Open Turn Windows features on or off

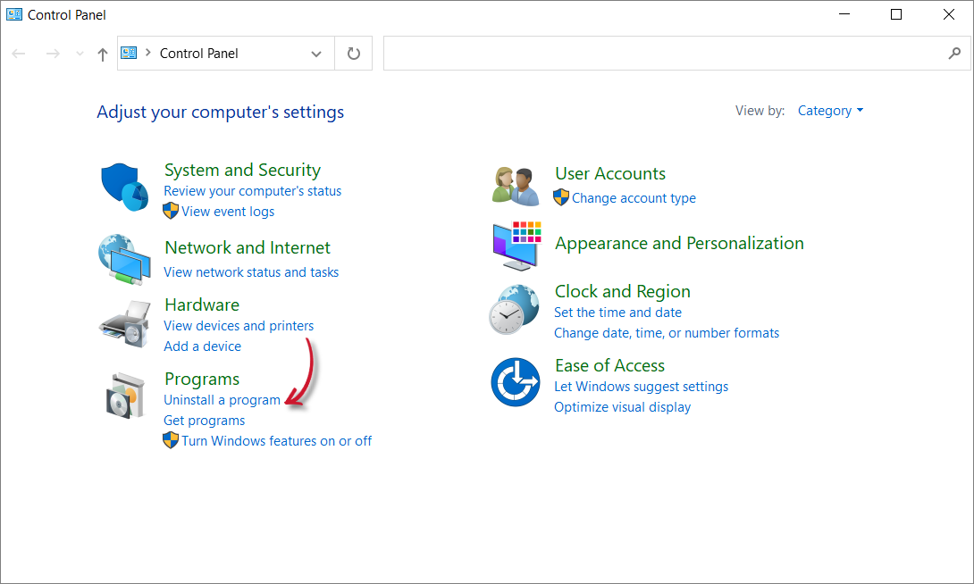pos(276,440)
